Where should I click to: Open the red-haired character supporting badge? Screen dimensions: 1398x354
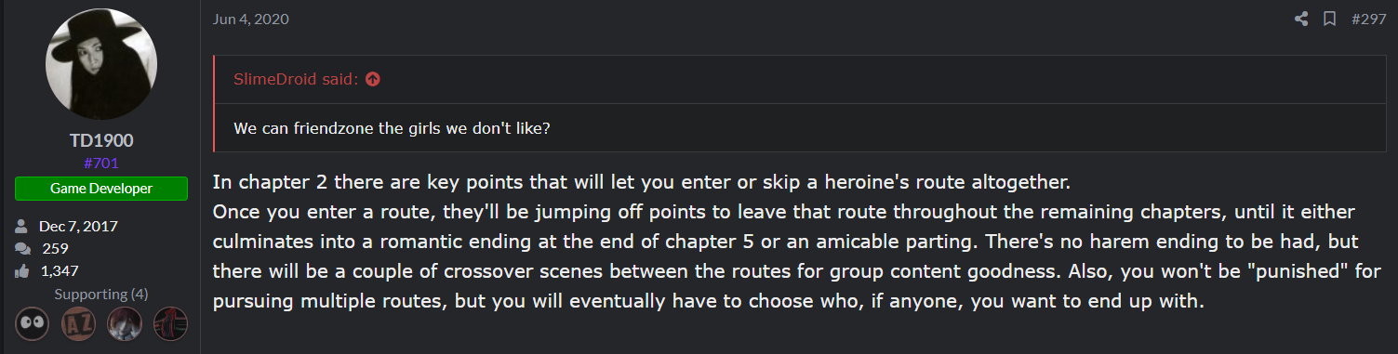124,323
